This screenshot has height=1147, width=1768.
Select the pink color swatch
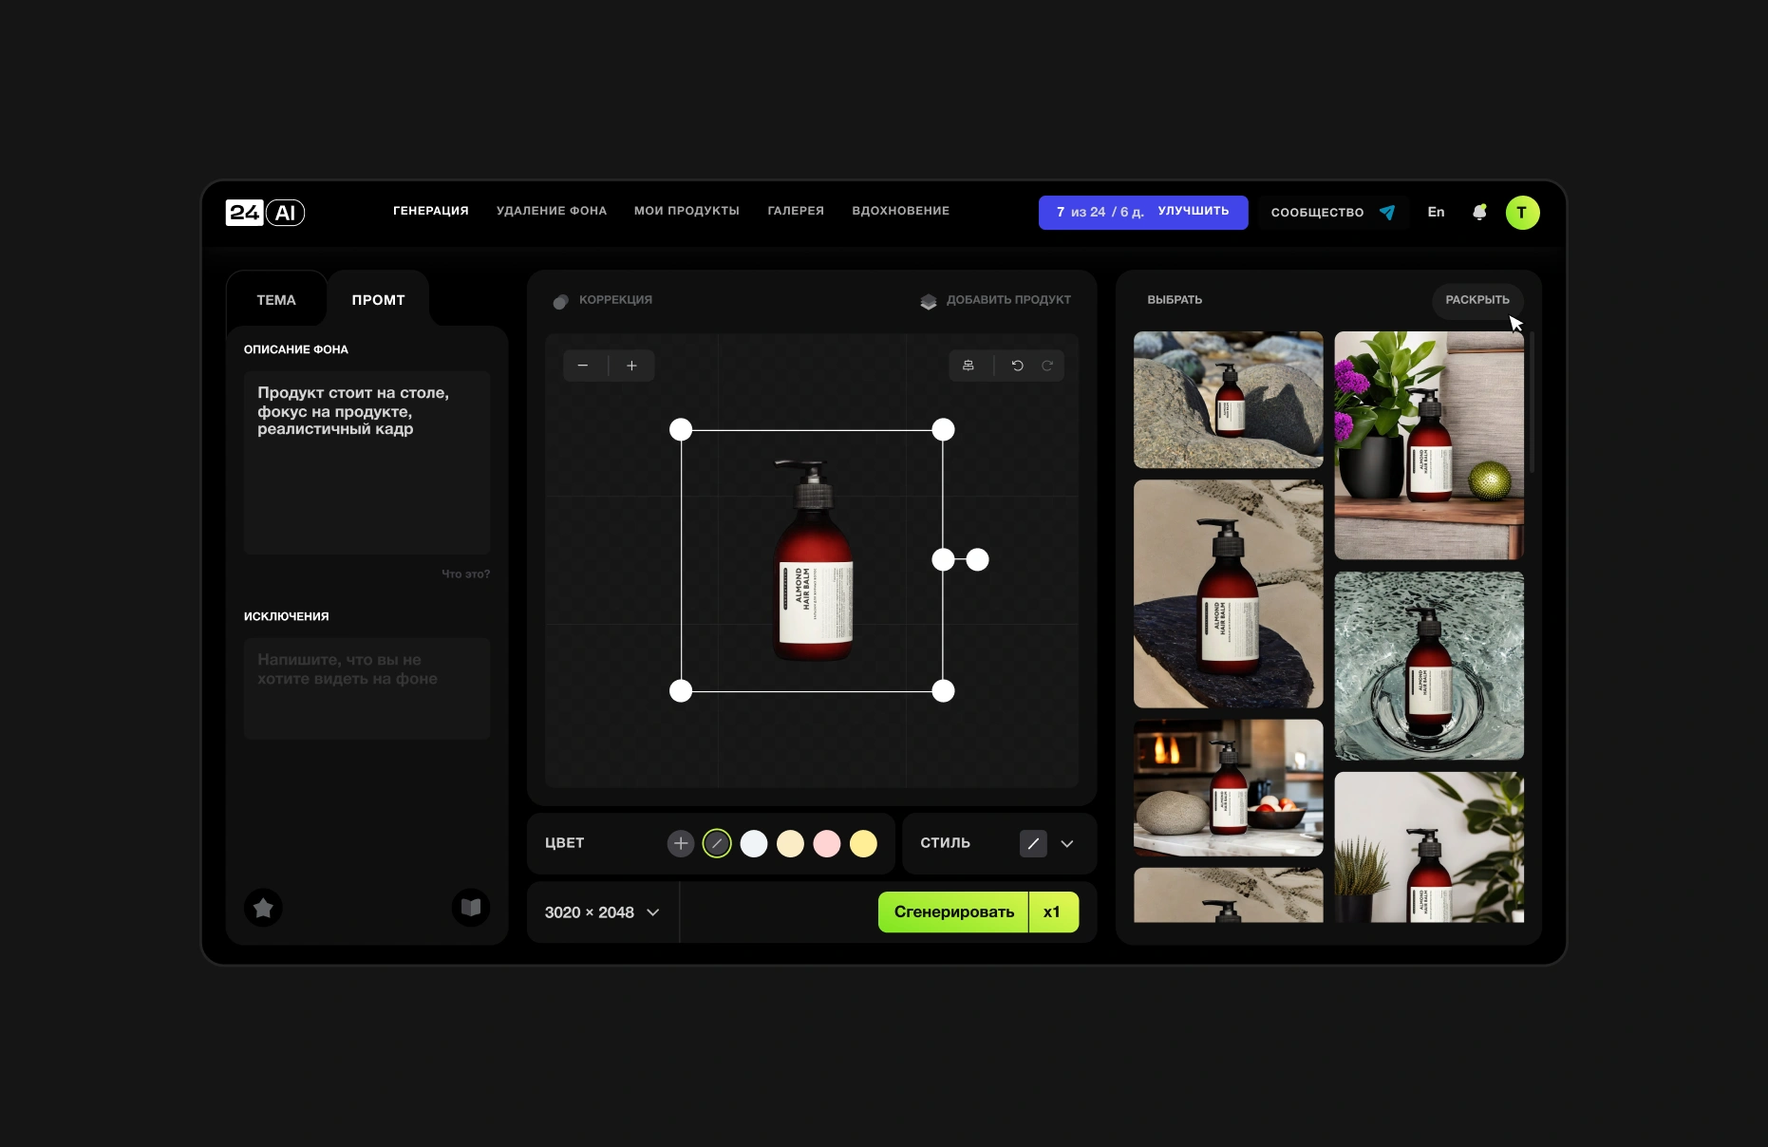pos(827,843)
